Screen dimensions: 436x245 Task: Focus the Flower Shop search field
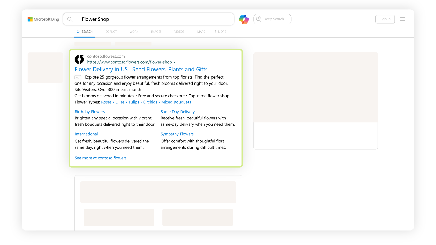pos(155,19)
